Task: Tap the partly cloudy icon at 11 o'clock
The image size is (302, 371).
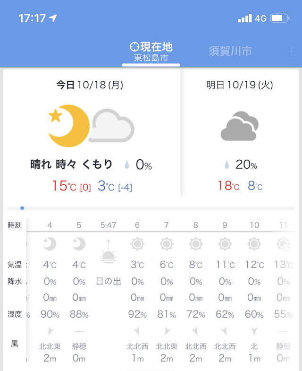Action: tap(283, 244)
